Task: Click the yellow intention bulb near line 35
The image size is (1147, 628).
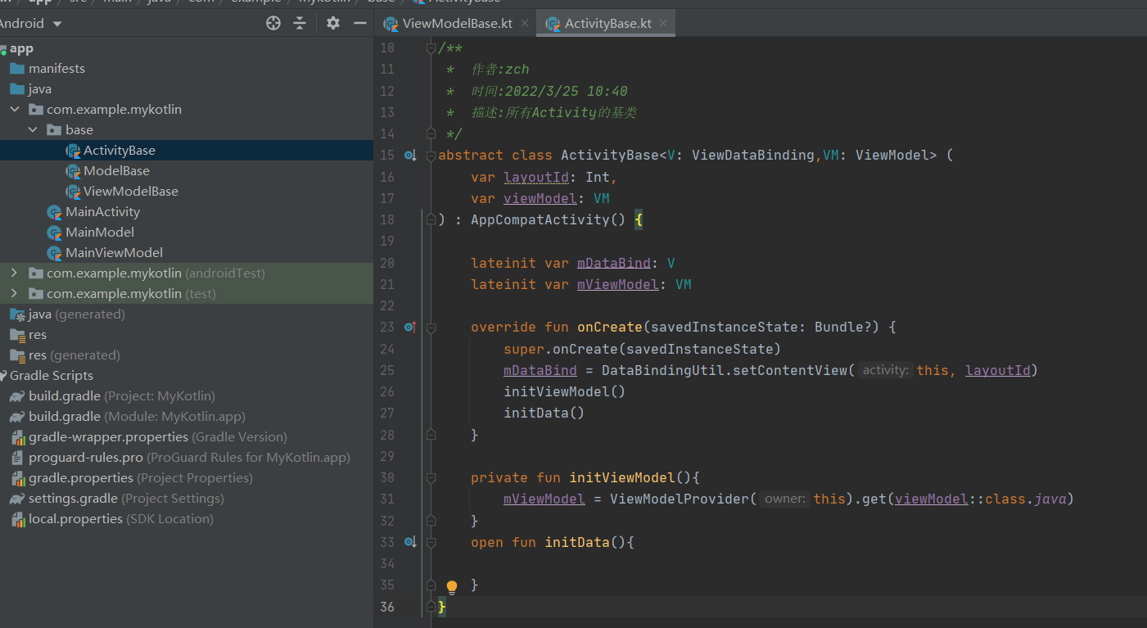Action: (451, 587)
